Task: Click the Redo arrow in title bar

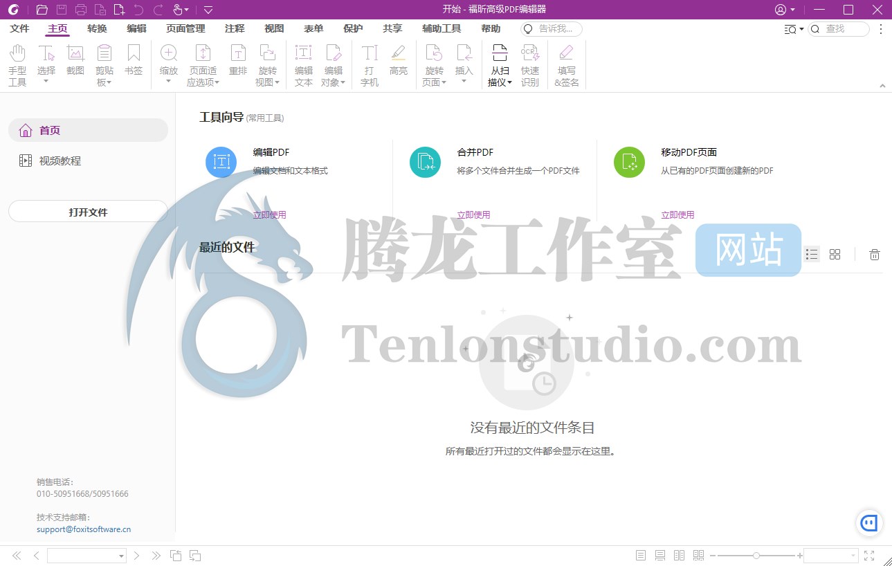Action: pos(158,10)
